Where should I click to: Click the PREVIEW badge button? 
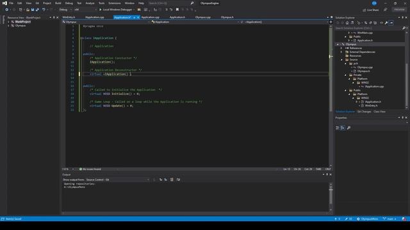[399, 10]
